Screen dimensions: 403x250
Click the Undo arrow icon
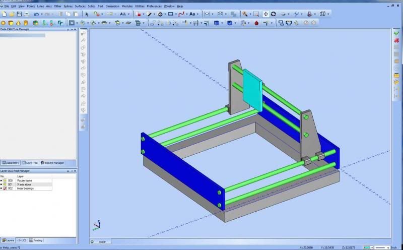pos(36,14)
